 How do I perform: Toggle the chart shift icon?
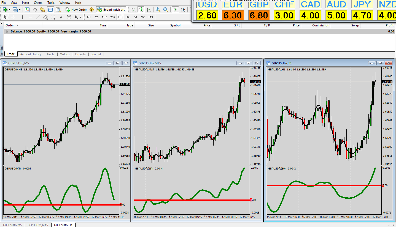(x=183, y=10)
